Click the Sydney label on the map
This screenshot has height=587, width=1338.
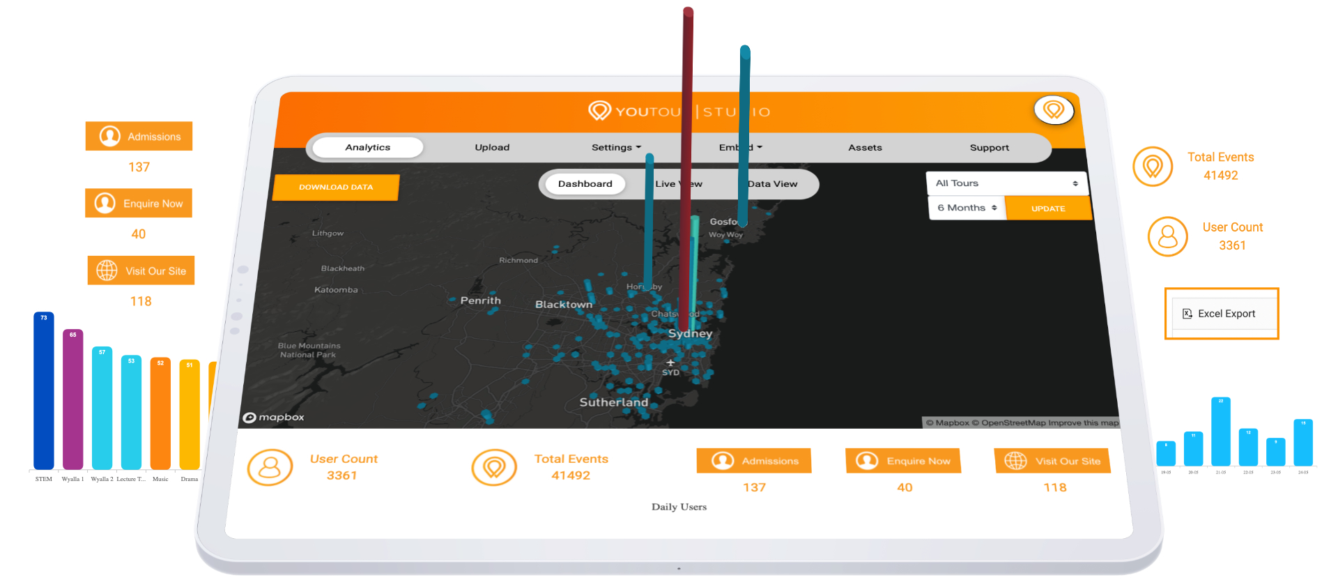[x=690, y=334]
